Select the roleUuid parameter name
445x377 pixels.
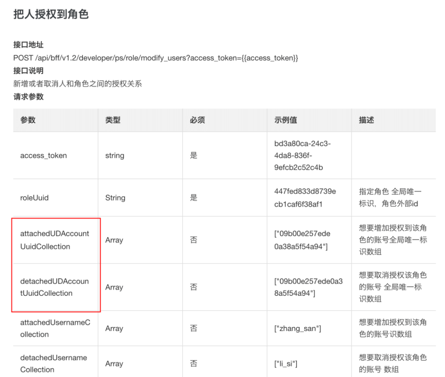[35, 198]
